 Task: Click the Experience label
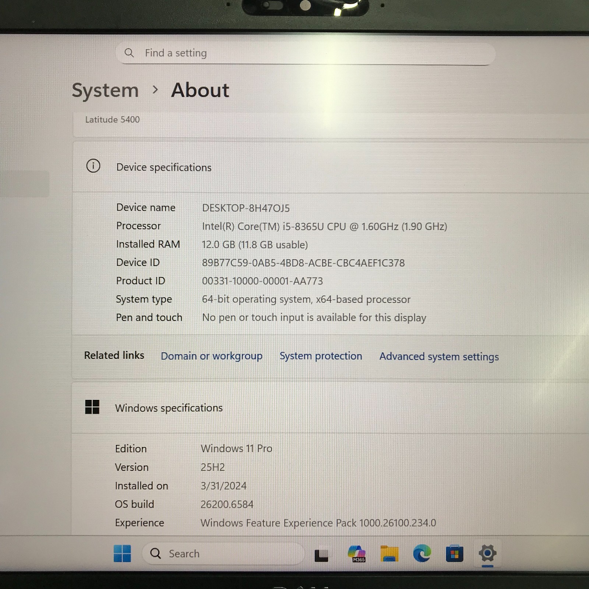[140, 523]
